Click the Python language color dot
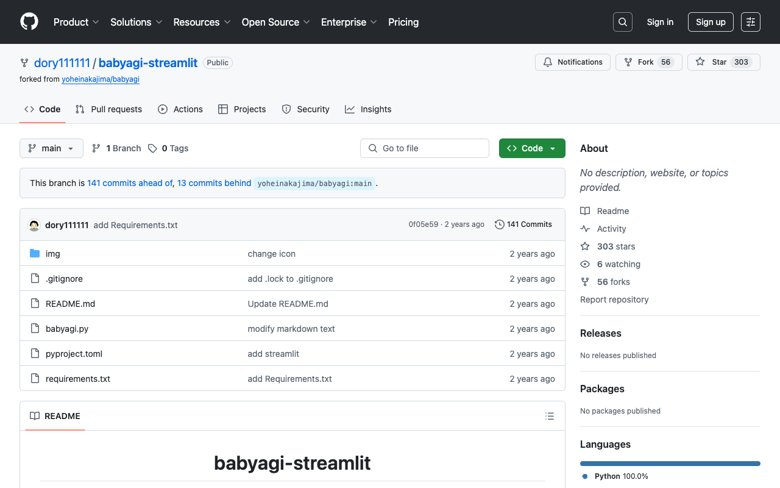This screenshot has width=780, height=488. pos(585,476)
